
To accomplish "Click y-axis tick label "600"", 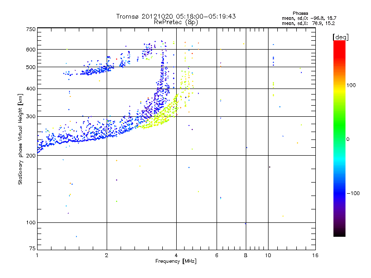I will [31, 50].
